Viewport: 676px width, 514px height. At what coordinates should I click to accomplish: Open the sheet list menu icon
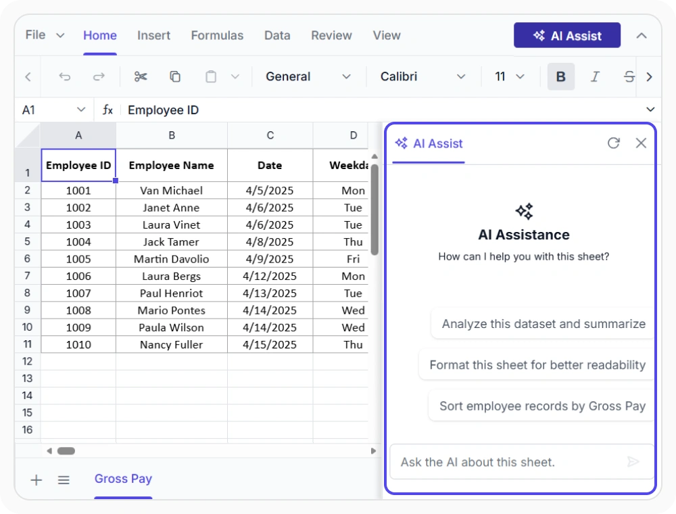coord(64,480)
